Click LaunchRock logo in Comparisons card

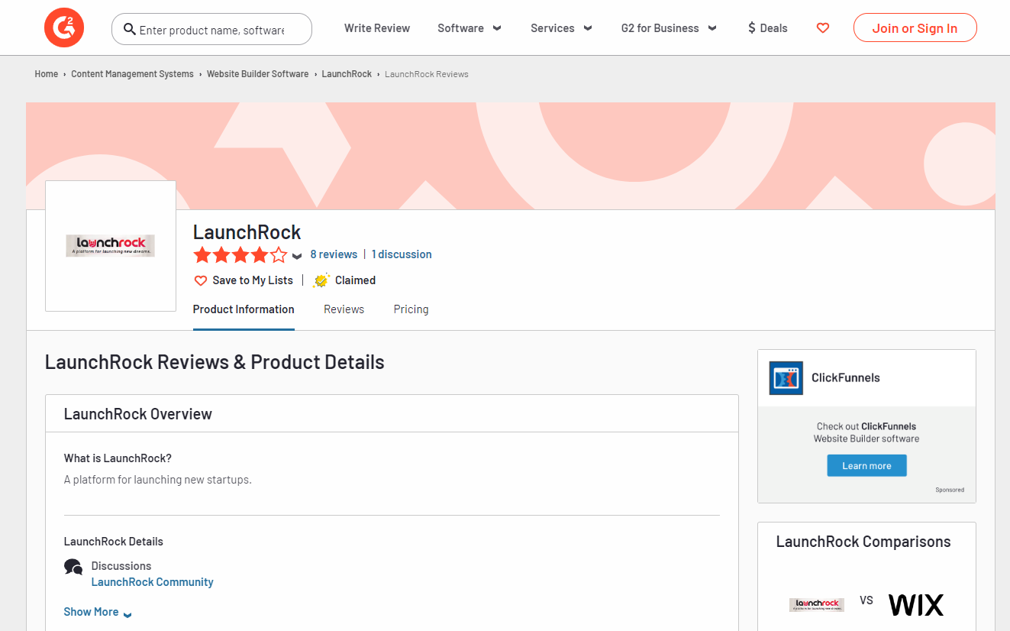pos(817,605)
